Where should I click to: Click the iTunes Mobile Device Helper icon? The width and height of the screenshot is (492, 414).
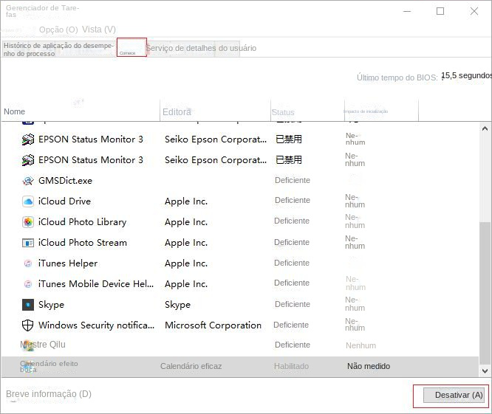pyautogui.click(x=28, y=284)
